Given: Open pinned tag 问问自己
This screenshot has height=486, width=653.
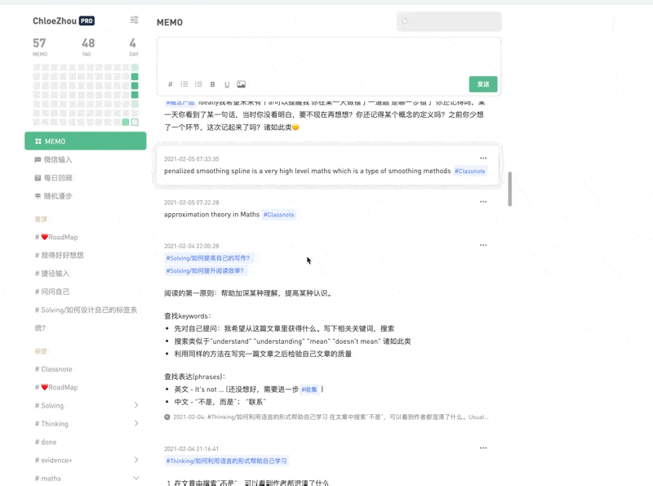Looking at the screenshot, I should [x=52, y=292].
